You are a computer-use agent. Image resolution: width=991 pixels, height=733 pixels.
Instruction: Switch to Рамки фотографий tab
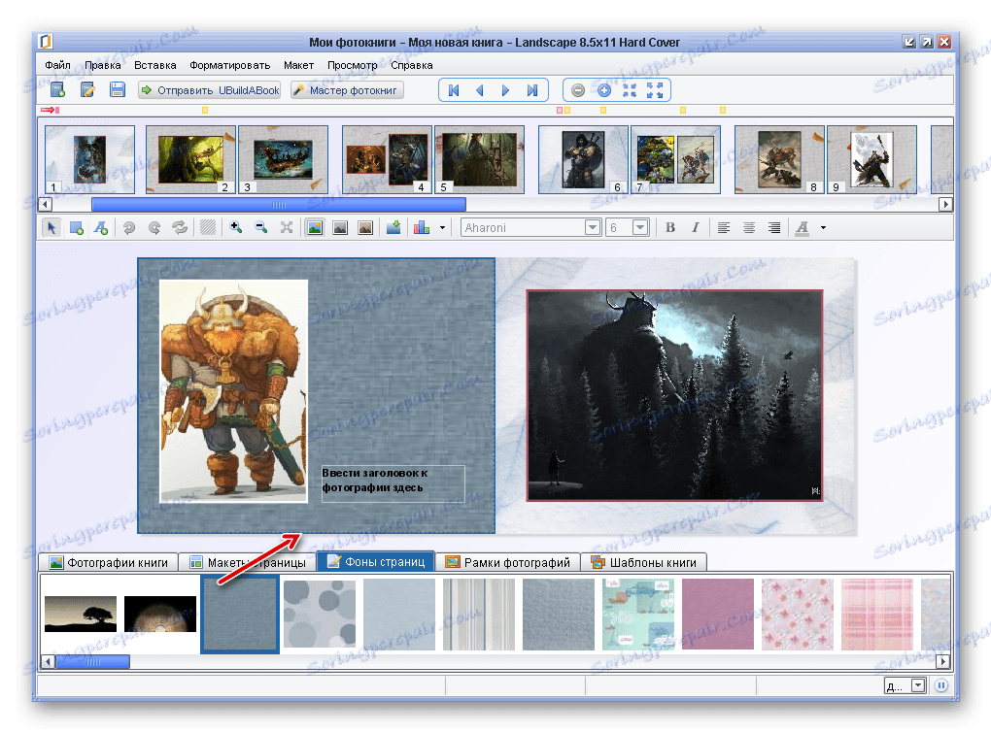click(x=507, y=562)
